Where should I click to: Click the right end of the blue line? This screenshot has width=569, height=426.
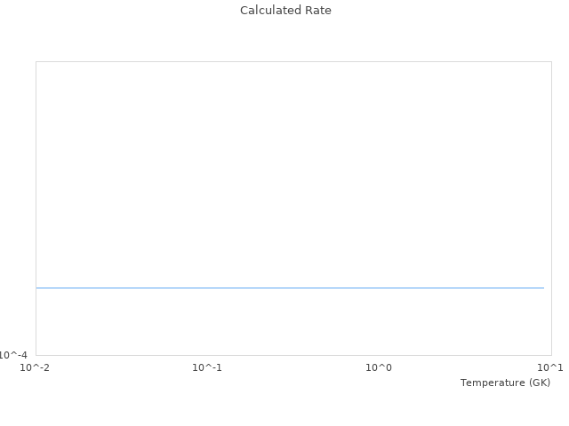(x=543, y=288)
